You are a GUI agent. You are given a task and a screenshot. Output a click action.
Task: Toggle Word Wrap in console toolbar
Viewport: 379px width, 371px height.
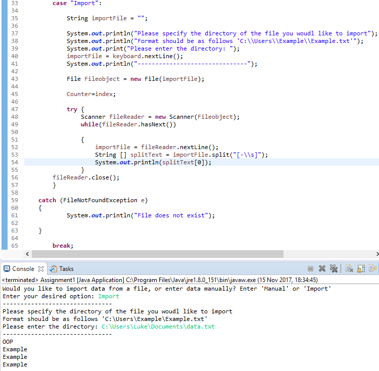pos(372,268)
